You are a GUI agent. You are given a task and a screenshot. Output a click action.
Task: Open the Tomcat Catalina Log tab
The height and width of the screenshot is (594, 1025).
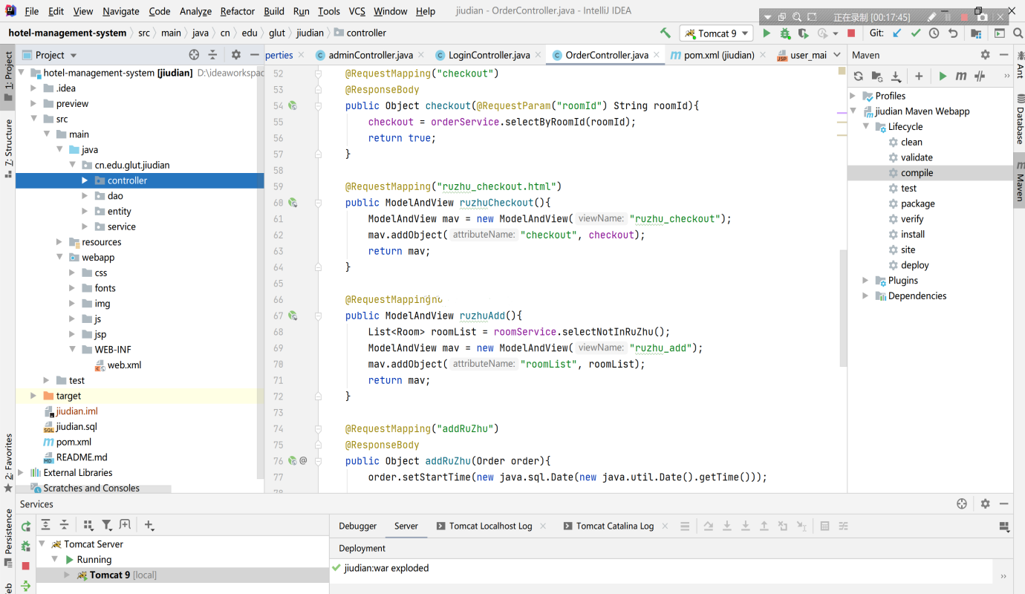coord(614,526)
